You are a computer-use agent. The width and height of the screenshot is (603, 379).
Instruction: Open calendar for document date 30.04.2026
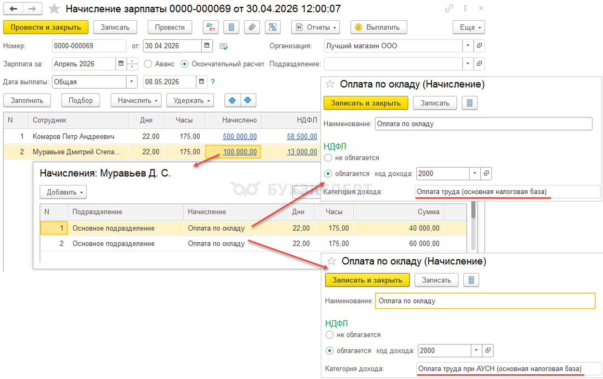point(207,46)
